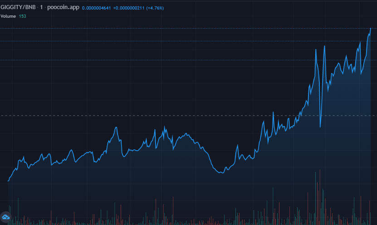Click the volume value 153

[22, 16]
